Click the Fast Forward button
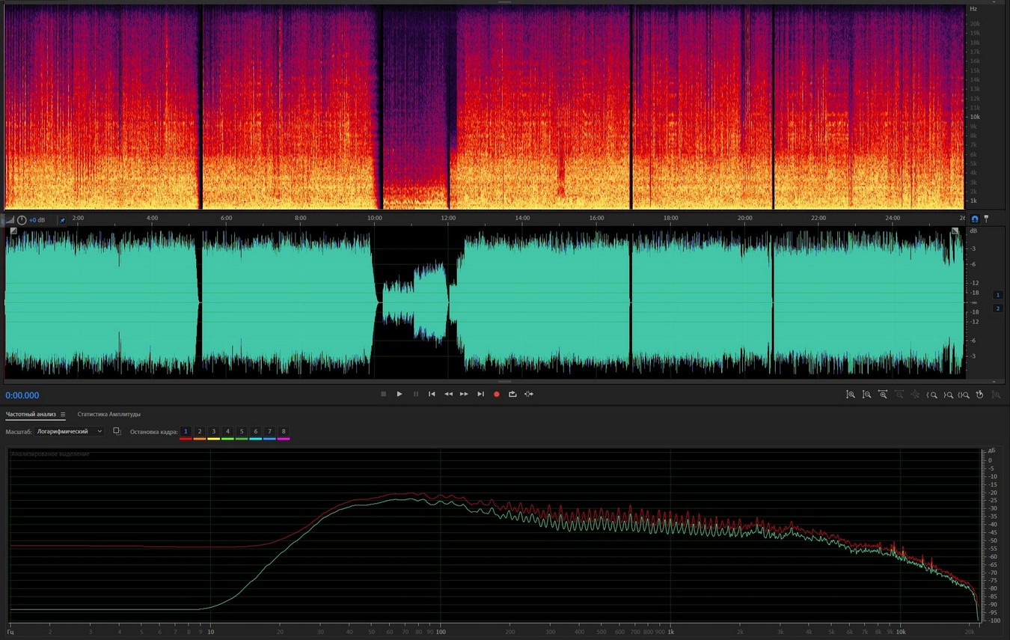Image resolution: width=1010 pixels, height=640 pixels. (x=464, y=394)
